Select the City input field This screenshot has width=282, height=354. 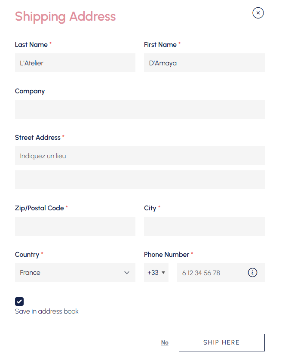[204, 226]
